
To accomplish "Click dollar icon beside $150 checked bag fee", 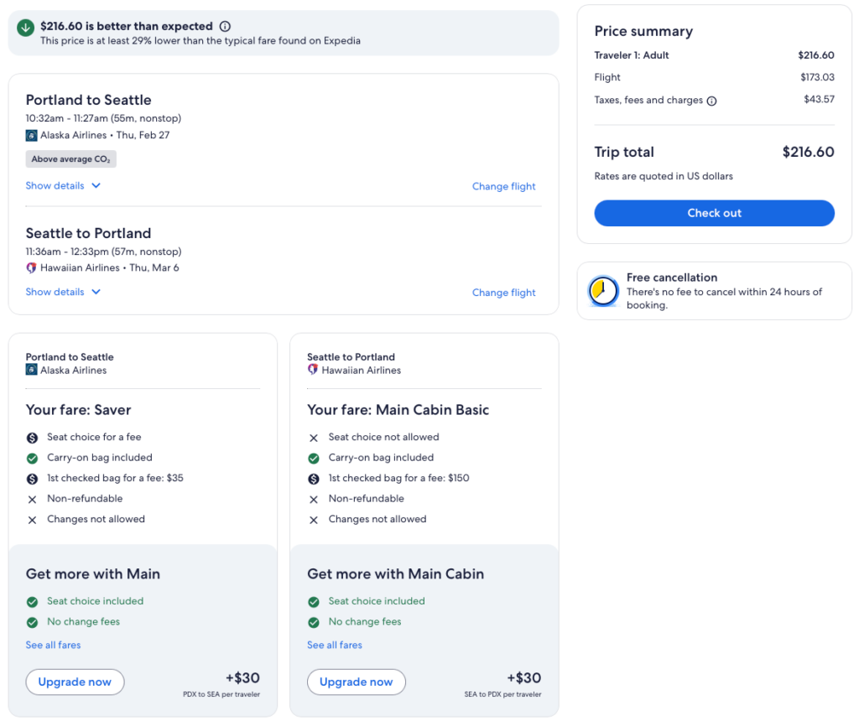I will (314, 479).
